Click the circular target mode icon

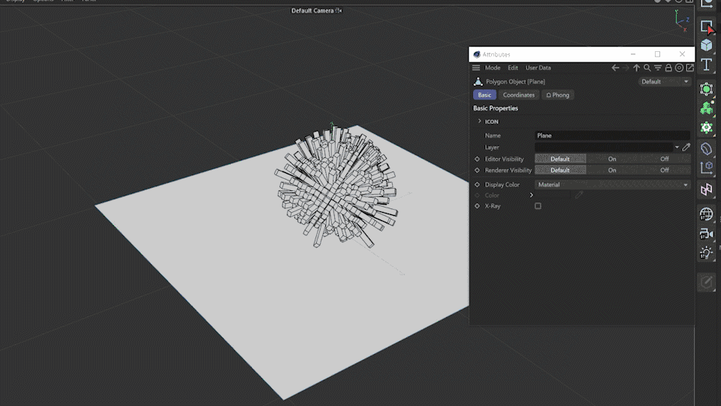[679, 68]
